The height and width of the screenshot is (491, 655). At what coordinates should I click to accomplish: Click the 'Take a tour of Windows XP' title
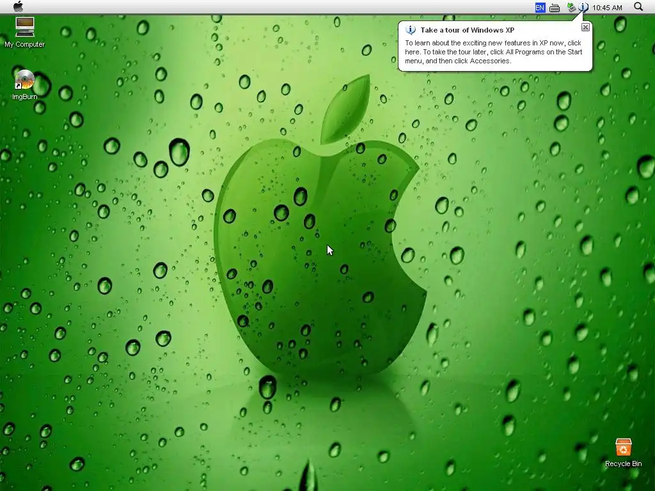click(467, 30)
